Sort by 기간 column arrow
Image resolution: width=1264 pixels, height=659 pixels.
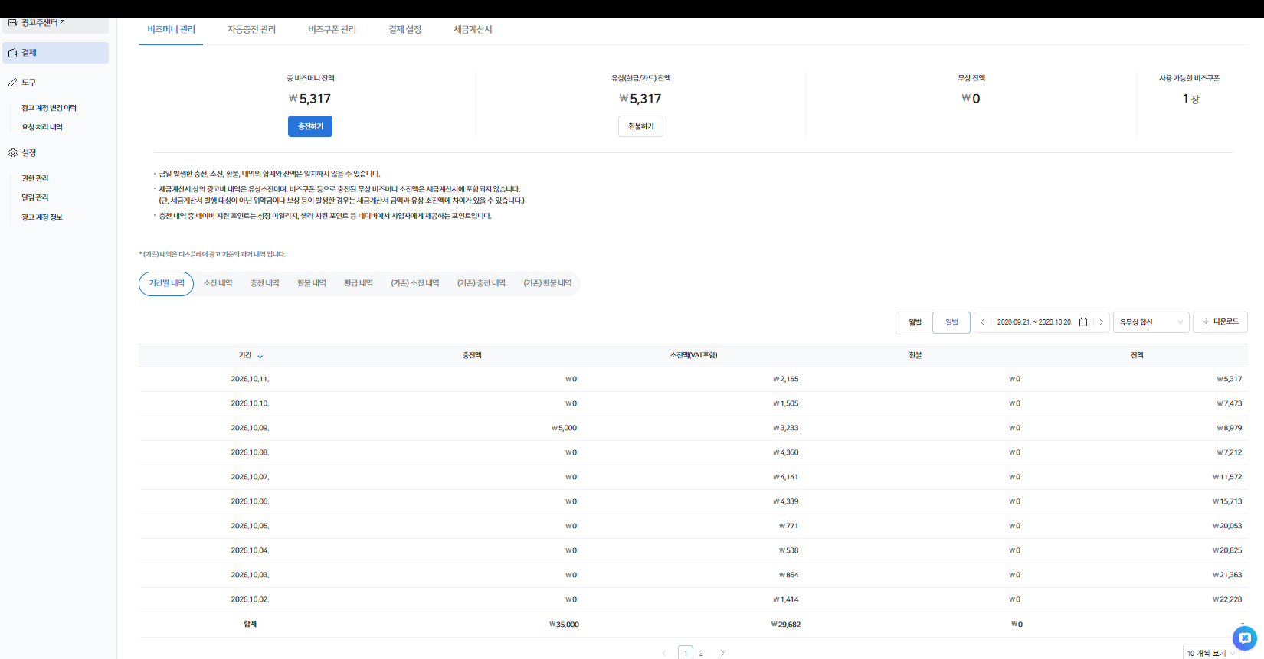tap(260, 356)
